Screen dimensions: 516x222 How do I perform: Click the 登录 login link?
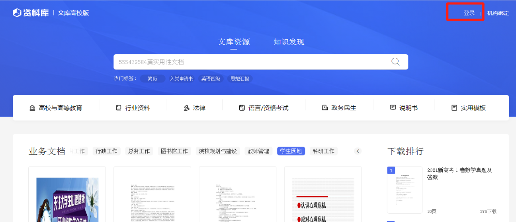click(469, 13)
